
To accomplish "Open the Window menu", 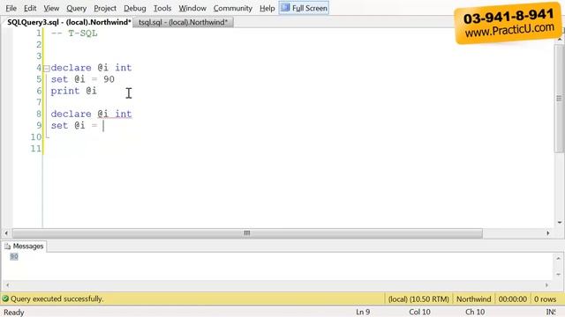I will pyautogui.click(x=192, y=8).
